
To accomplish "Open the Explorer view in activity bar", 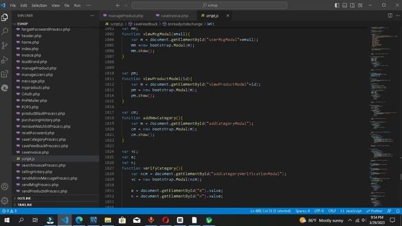I will click(4, 17).
